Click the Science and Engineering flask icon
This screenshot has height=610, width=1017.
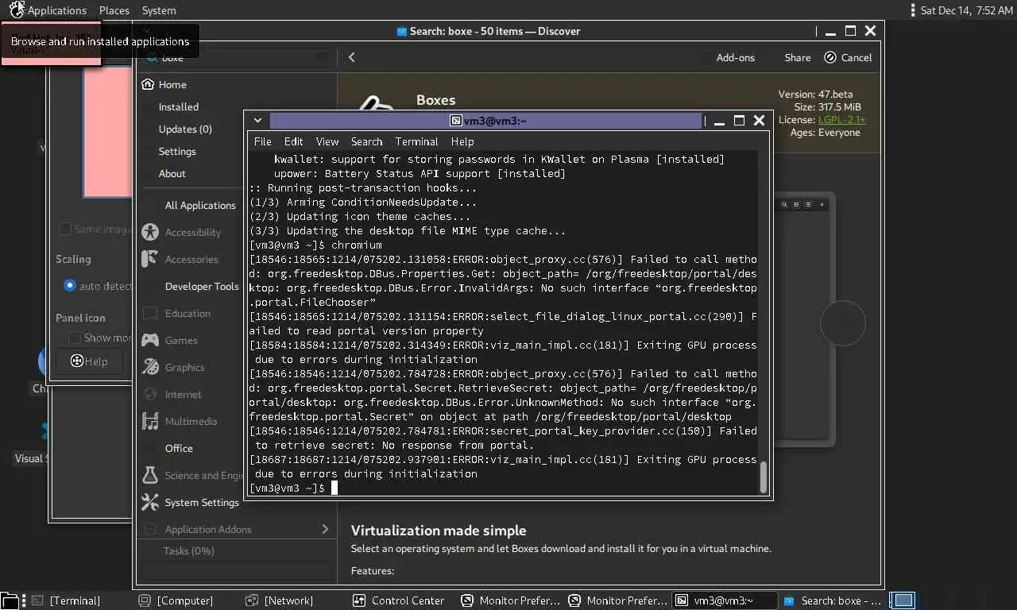[x=149, y=475]
